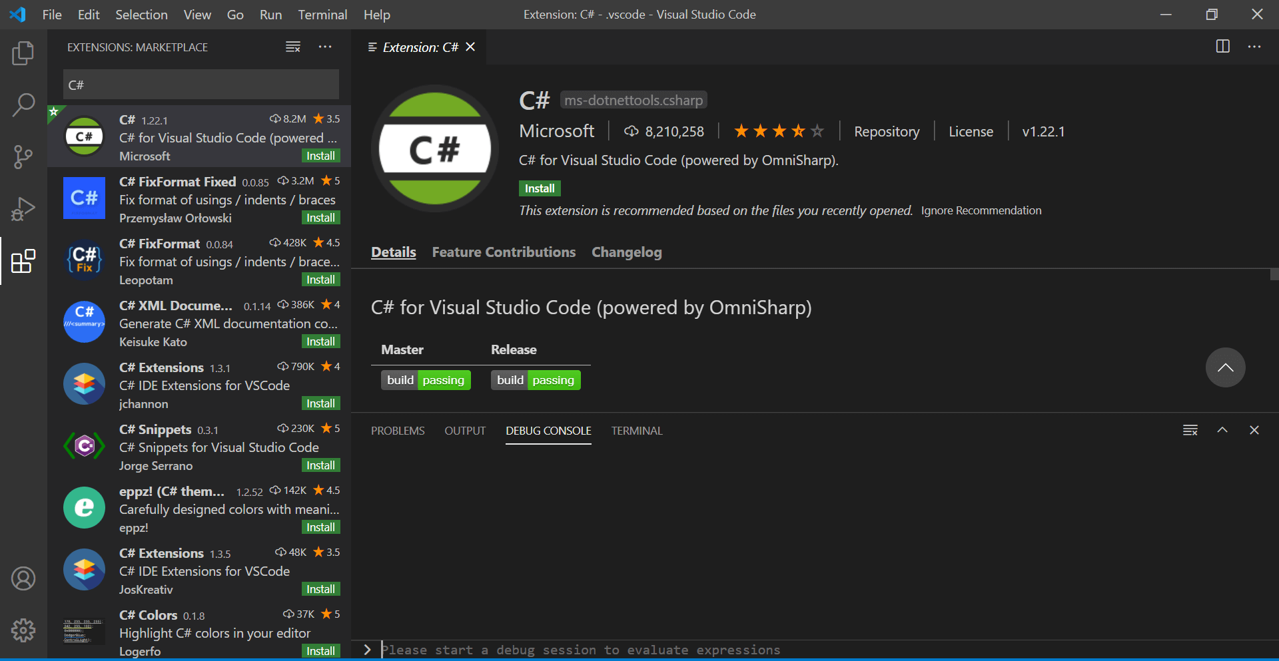Open the Explorer view in the activity bar
This screenshot has width=1279, height=661.
pos(23,53)
